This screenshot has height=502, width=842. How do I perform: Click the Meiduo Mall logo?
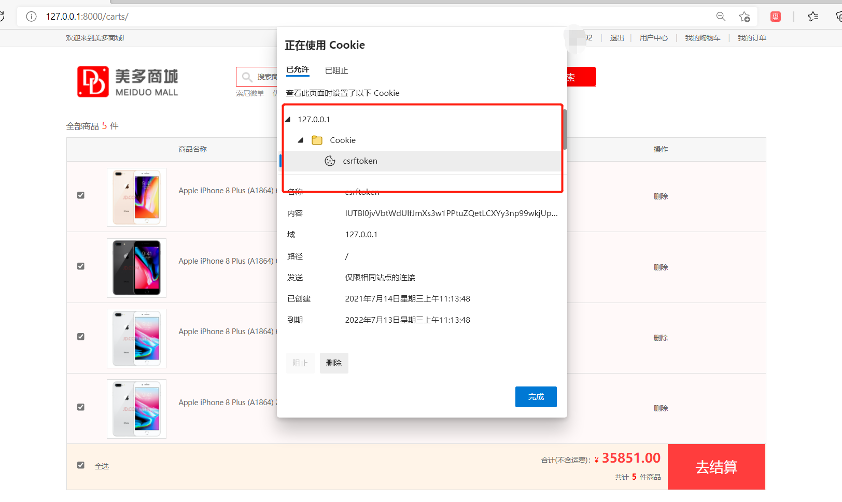point(128,82)
